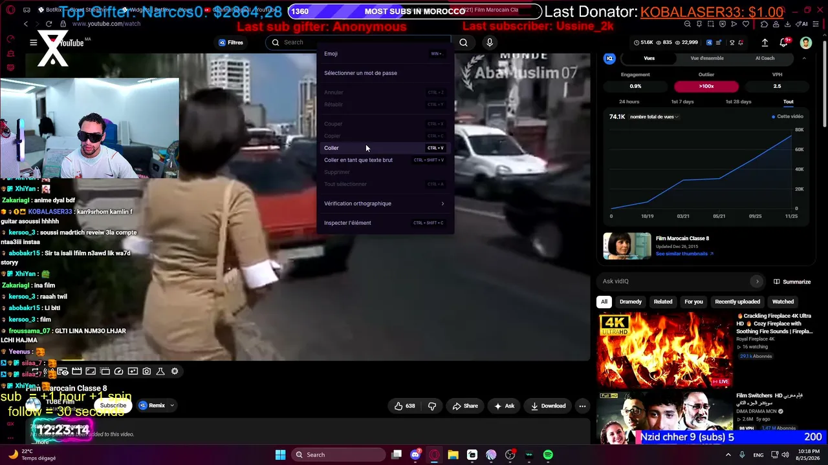
Task: Click the flask icon in video toolbar
Action: (160, 371)
